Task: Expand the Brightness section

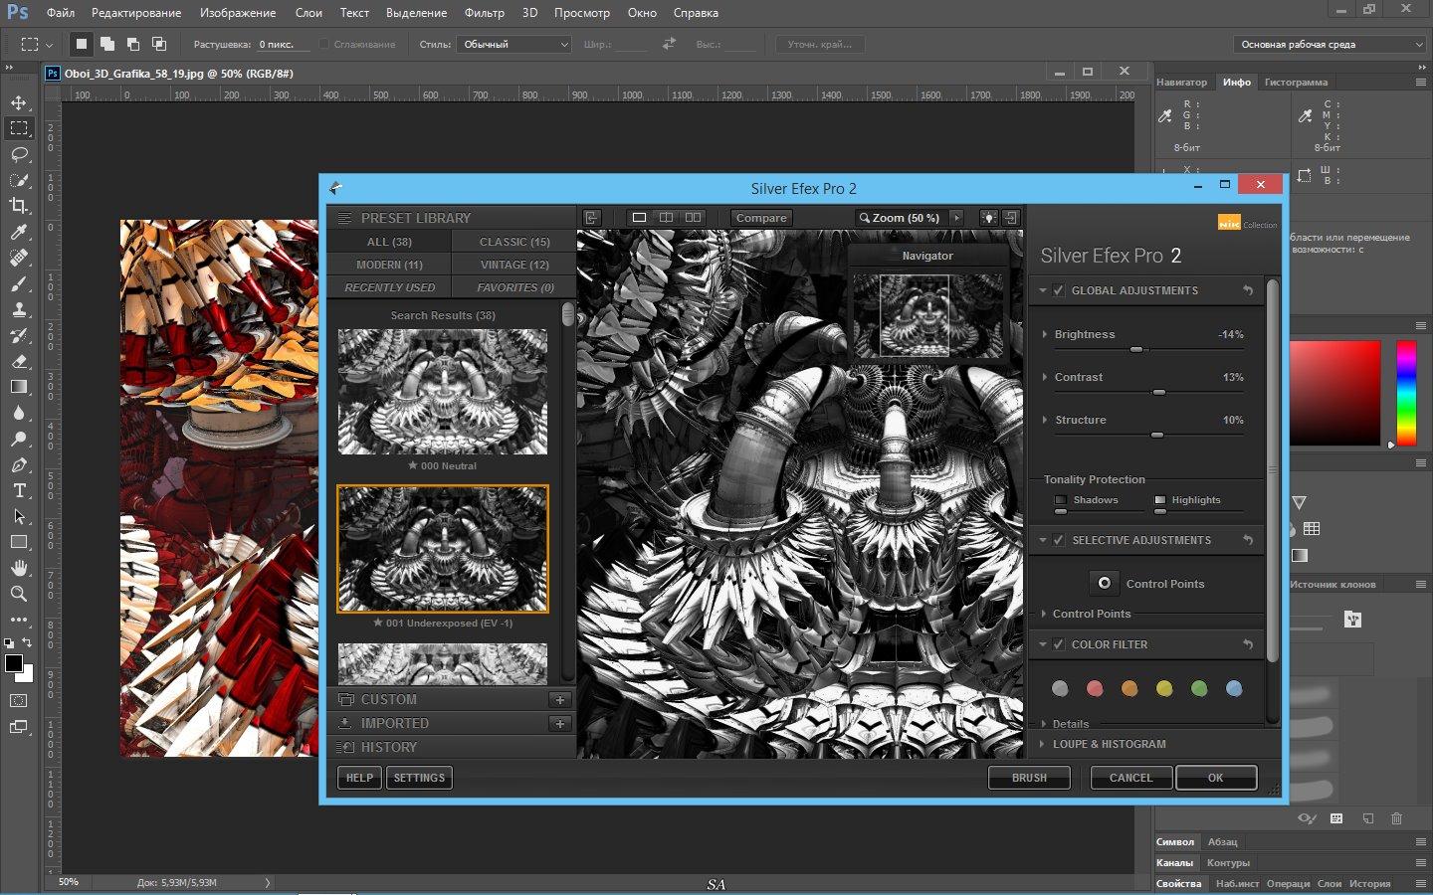Action: 1044,334
